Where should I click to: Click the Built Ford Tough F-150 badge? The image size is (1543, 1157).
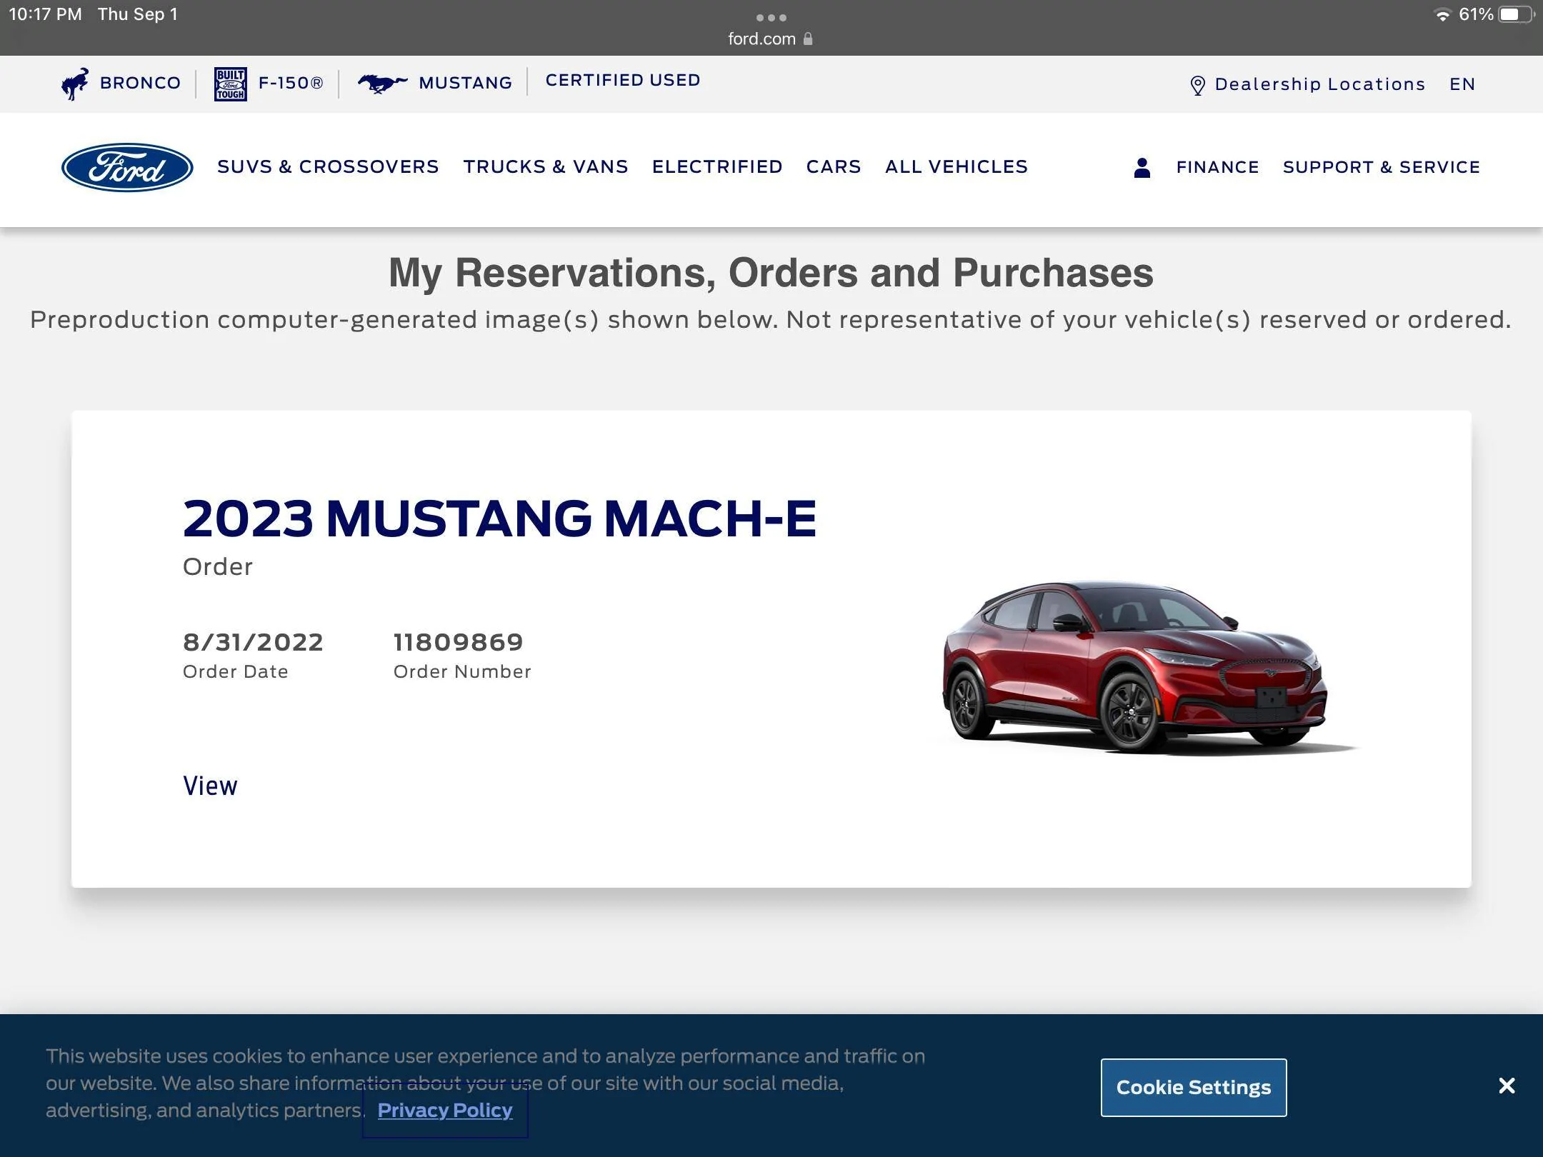(x=231, y=84)
